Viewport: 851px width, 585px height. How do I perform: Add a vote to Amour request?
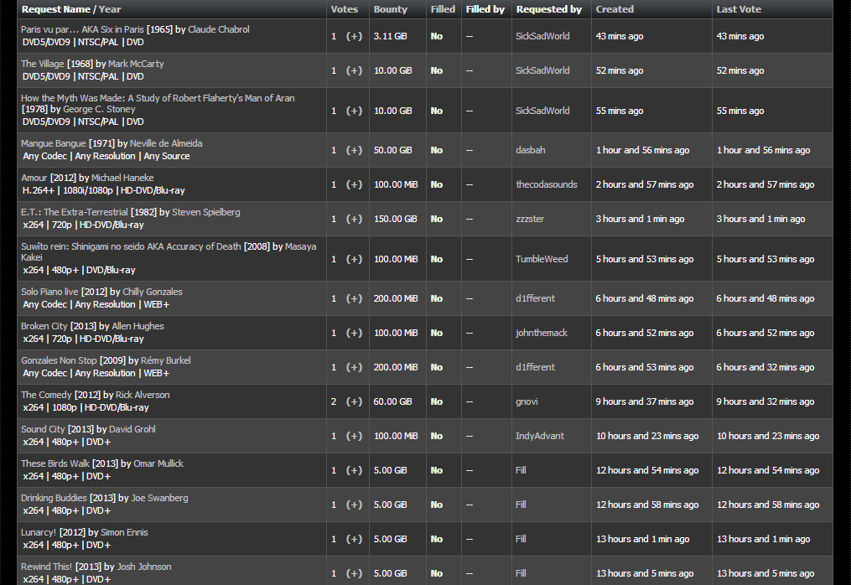pos(354,185)
